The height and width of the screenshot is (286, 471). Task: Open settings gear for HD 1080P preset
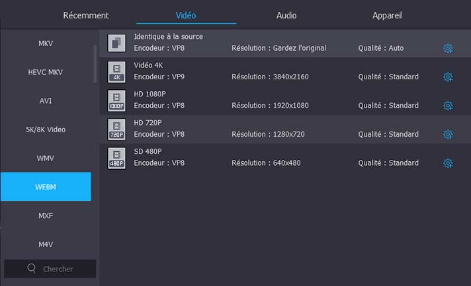click(448, 106)
